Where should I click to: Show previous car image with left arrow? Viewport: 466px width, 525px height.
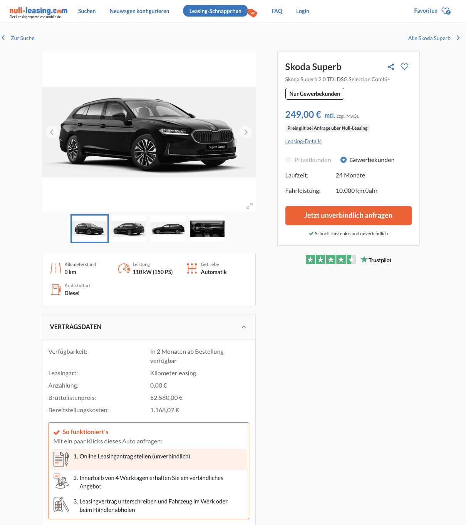tap(52, 132)
